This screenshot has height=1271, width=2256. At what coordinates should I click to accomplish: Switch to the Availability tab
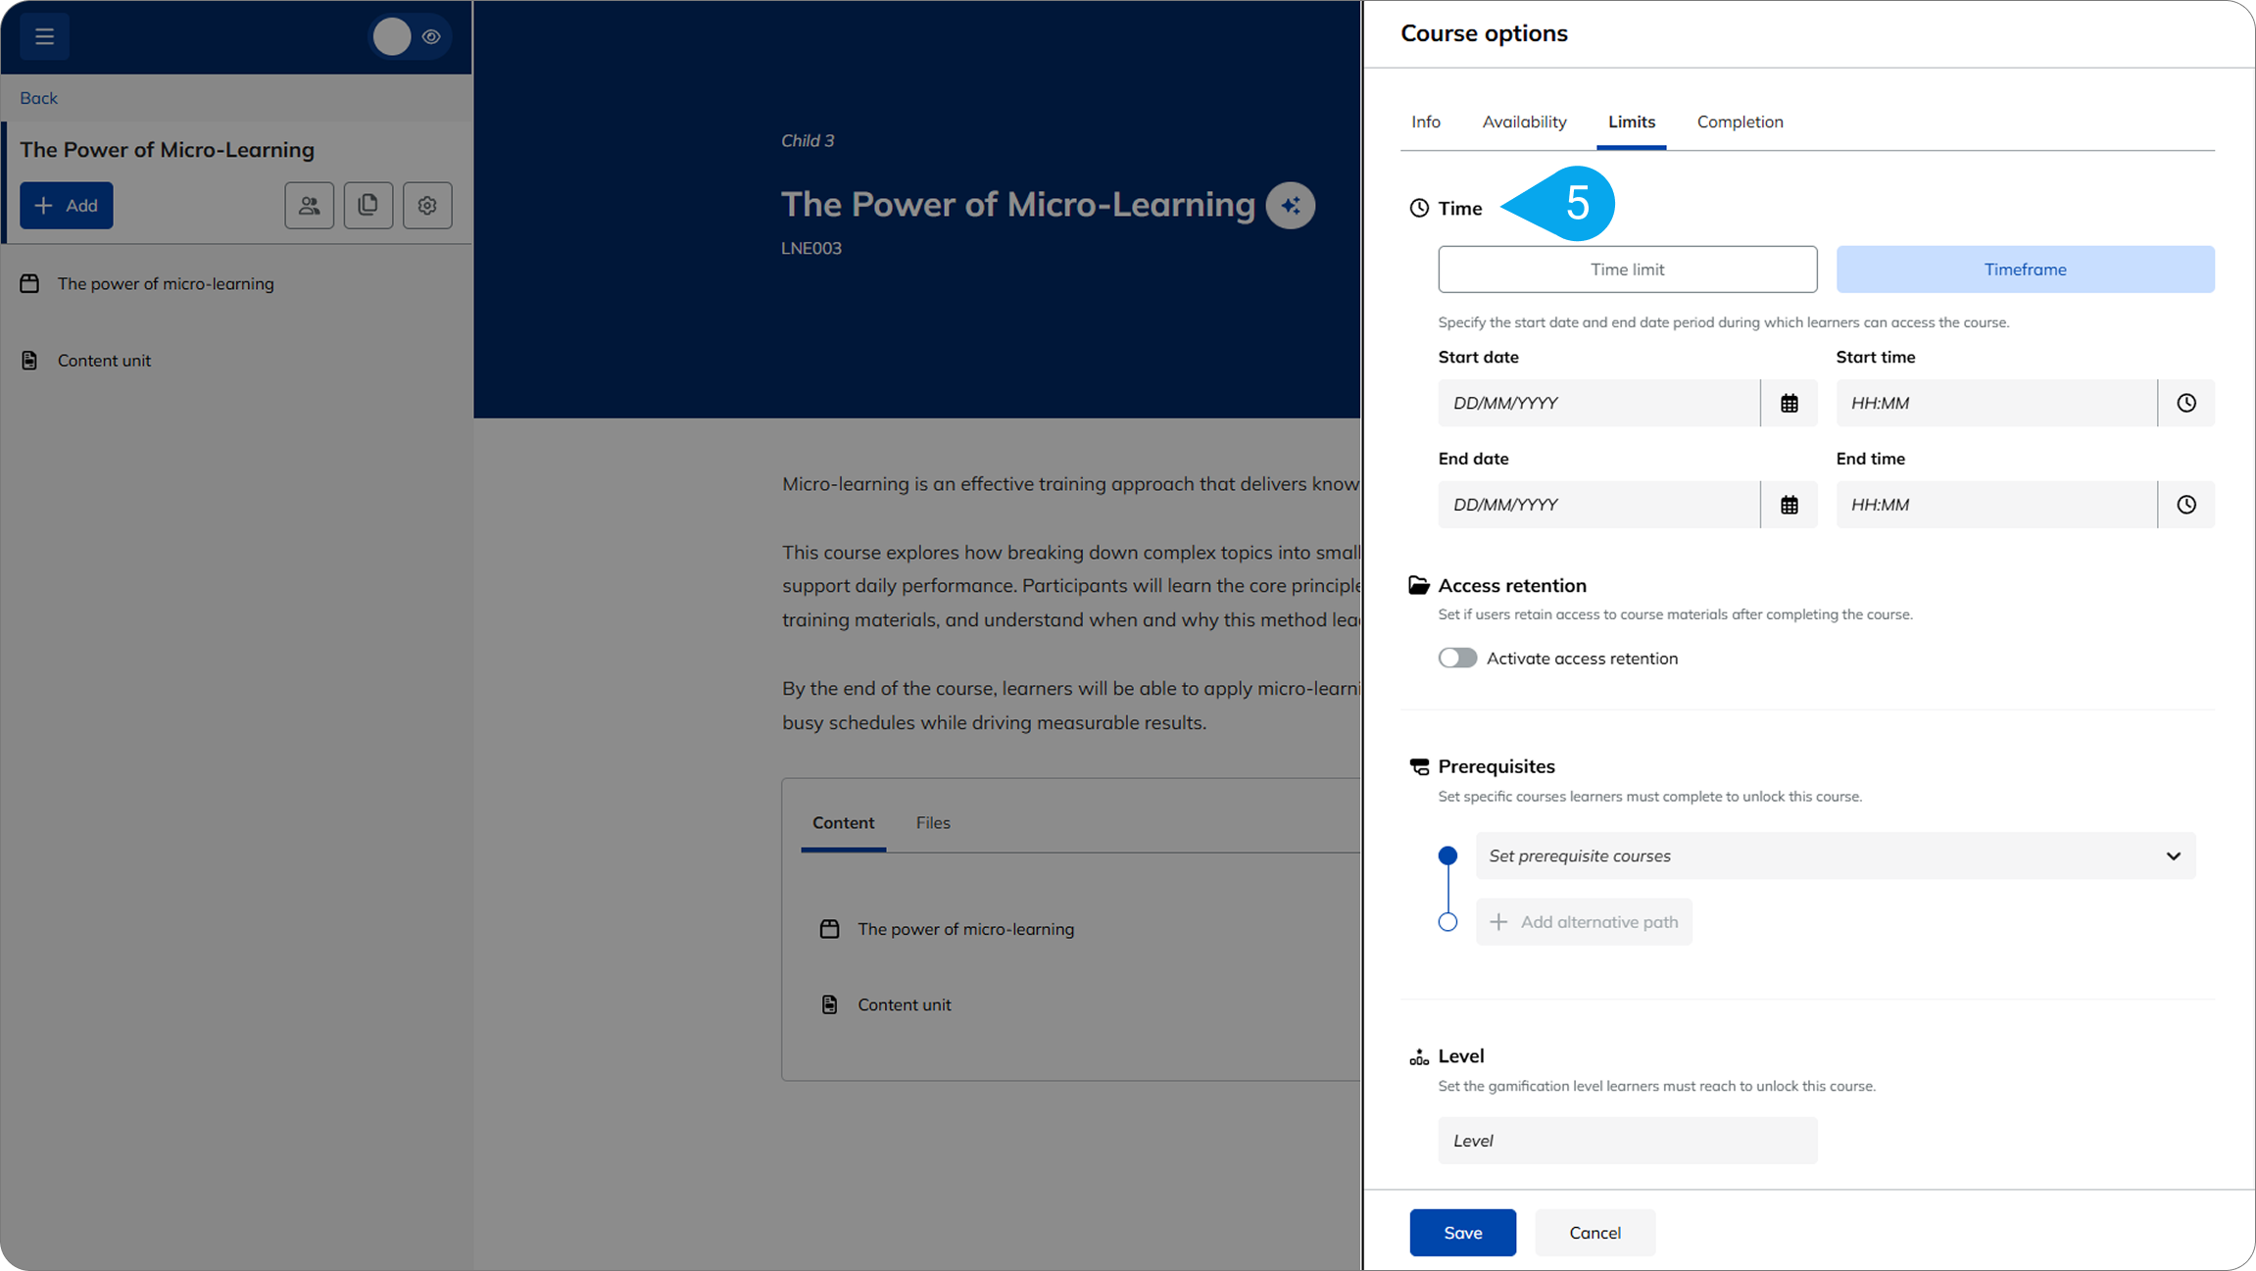coord(1524,122)
